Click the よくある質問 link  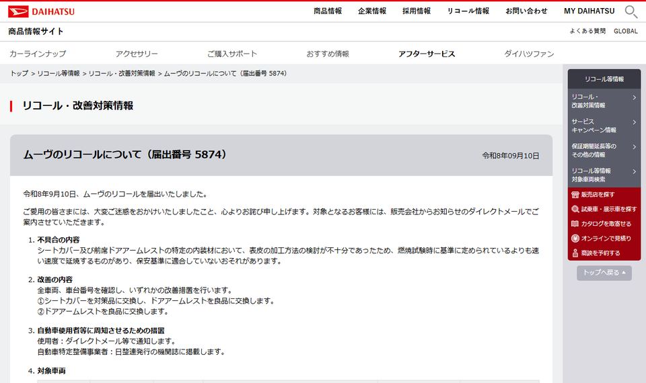point(587,32)
